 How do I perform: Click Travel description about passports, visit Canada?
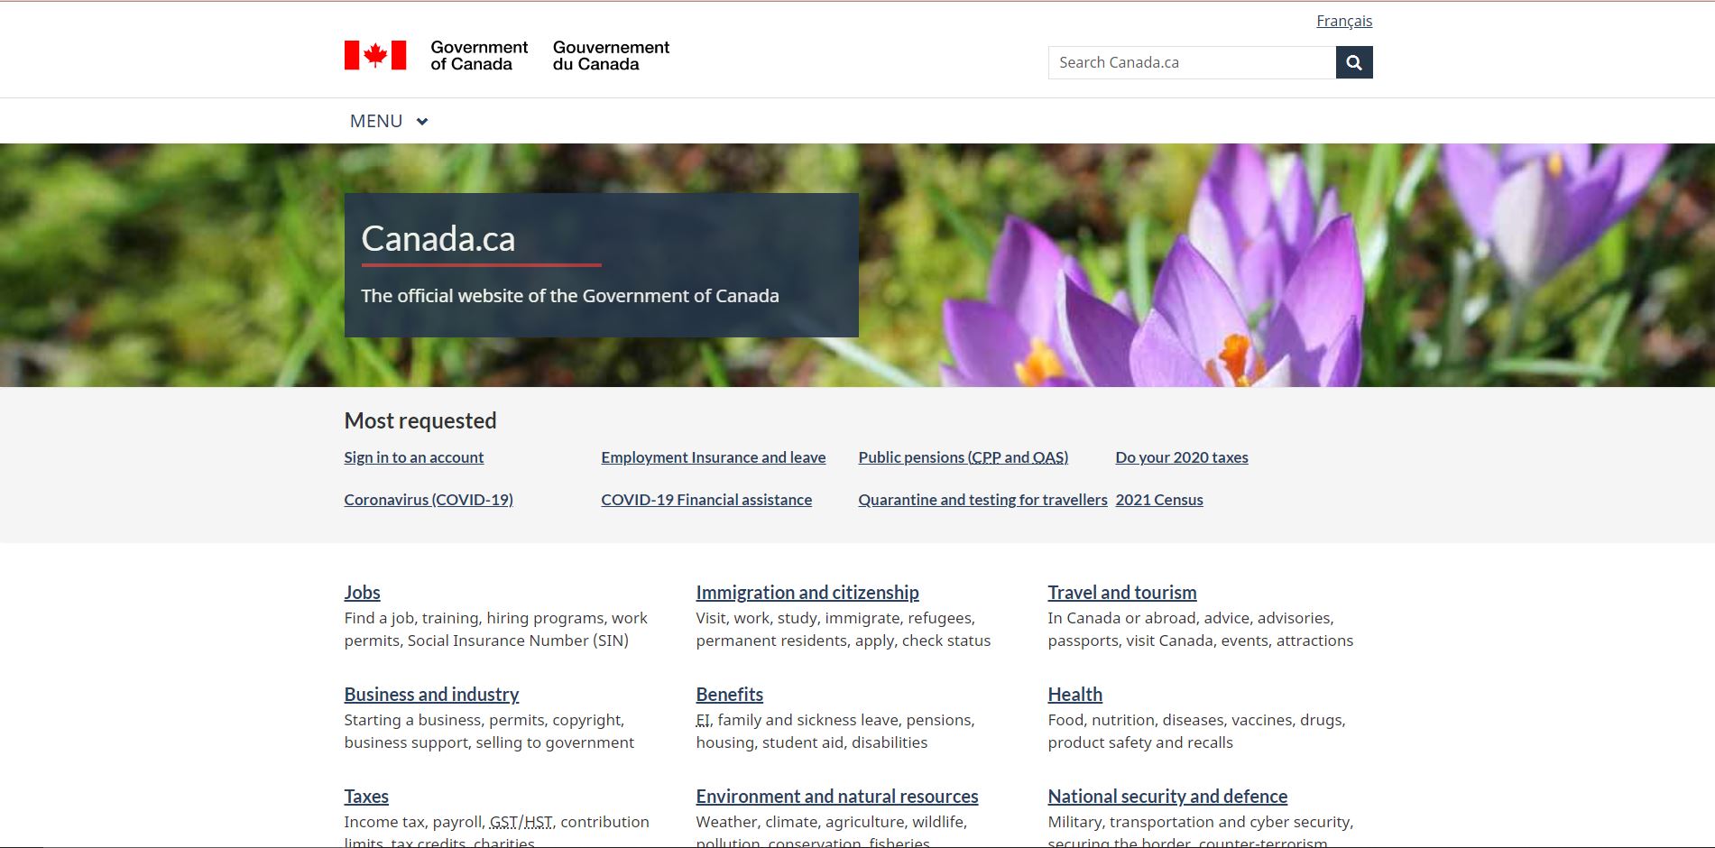coord(1201,630)
